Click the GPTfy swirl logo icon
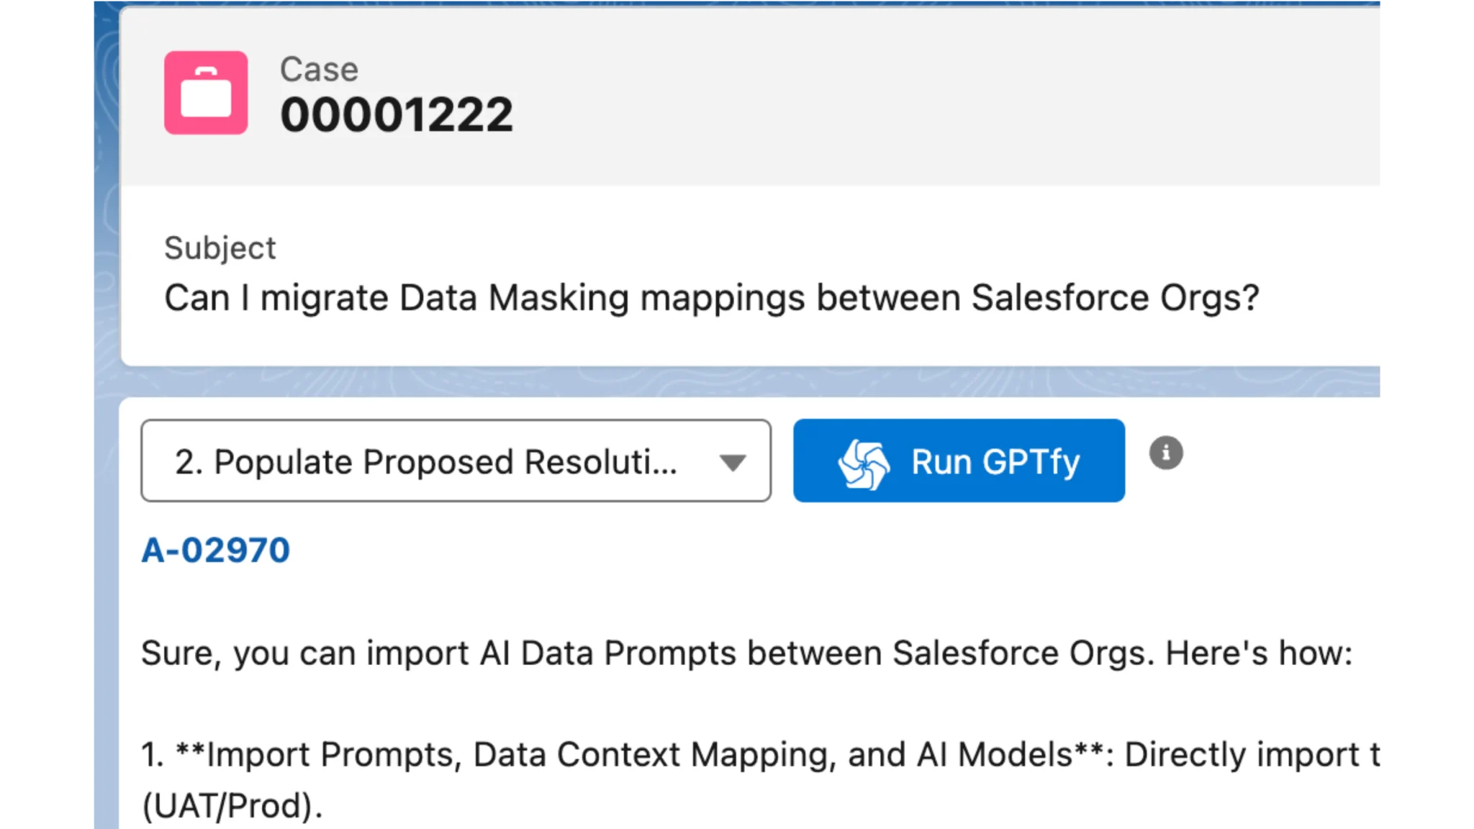The width and height of the screenshot is (1474, 829). pyautogui.click(x=863, y=462)
